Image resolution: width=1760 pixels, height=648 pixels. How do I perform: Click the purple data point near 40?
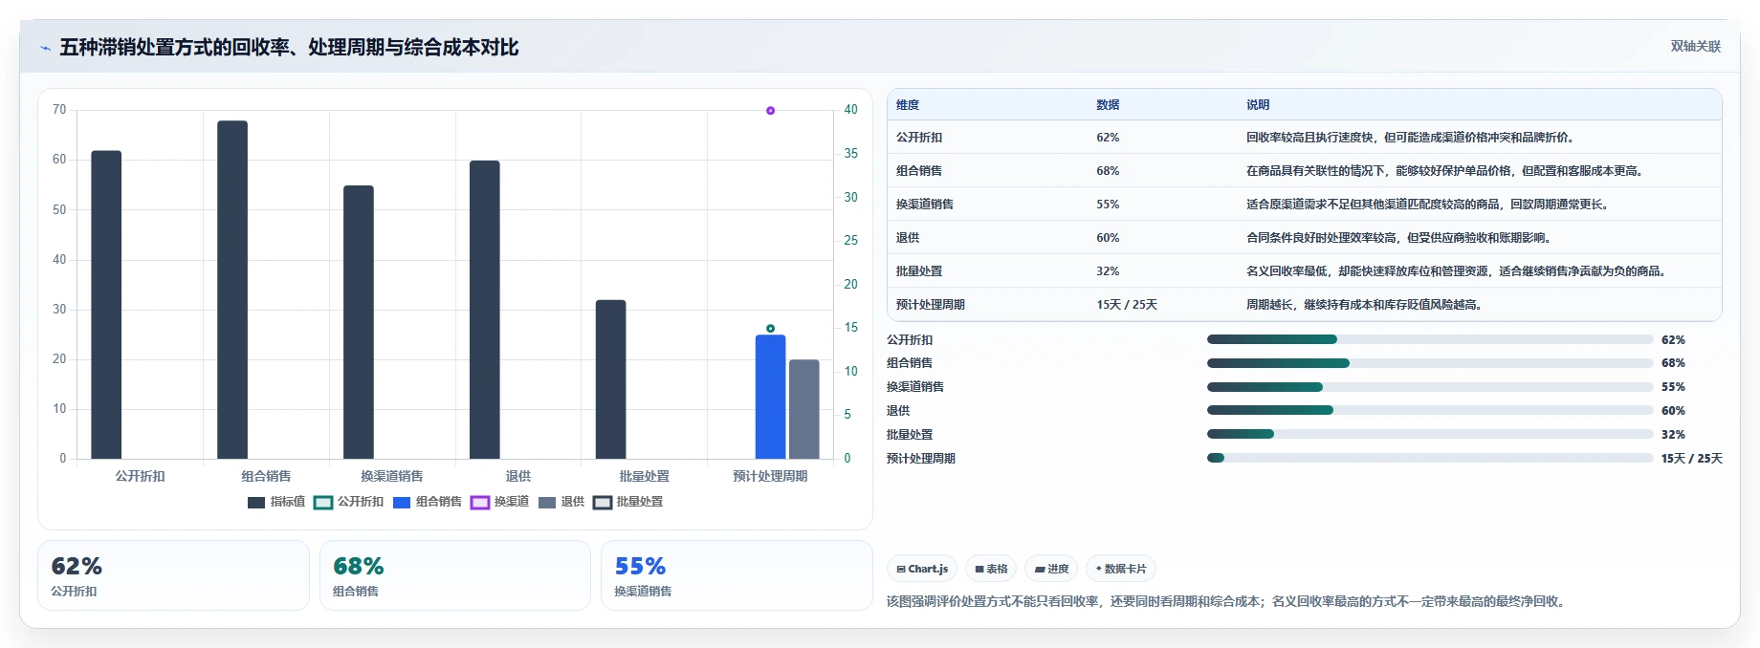tap(771, 111)
